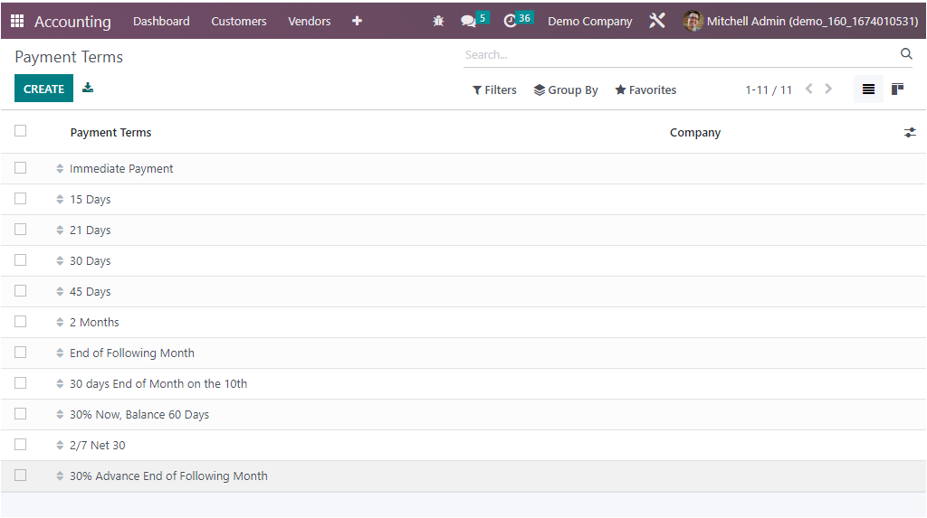Image resolution: width=927 pixels, height=518 pixels.
Task: Open the 2/7 Net 30 record
Action: (x=98, y=446)
